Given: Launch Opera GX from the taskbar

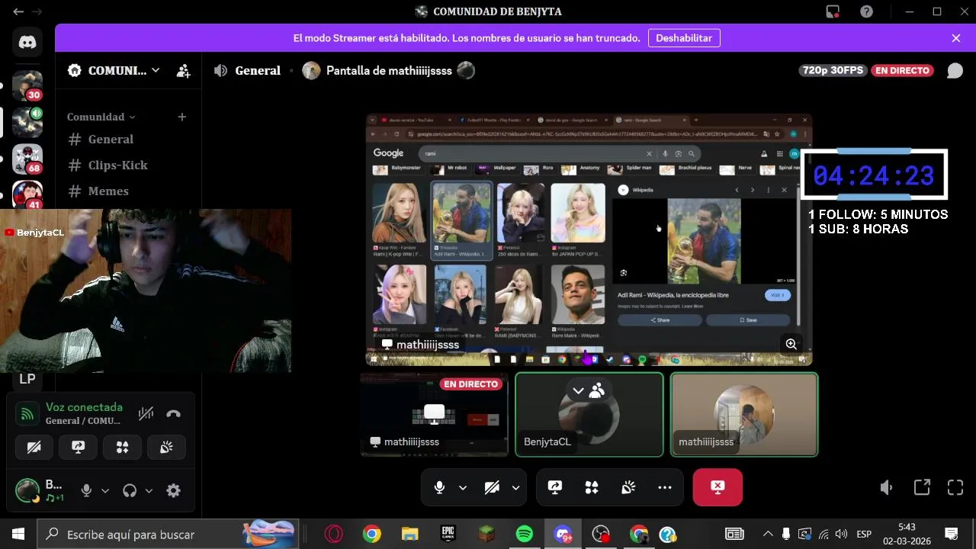Looking at the screenshot, I should 333,535.
